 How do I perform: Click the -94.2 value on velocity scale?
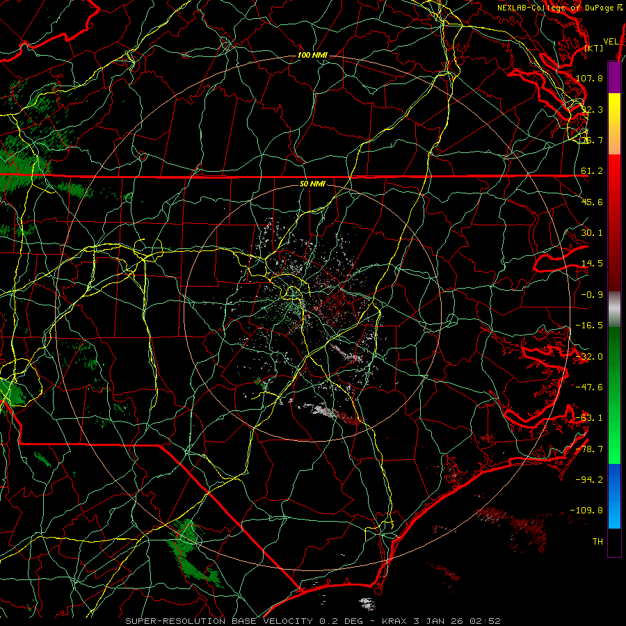[589, 480]
